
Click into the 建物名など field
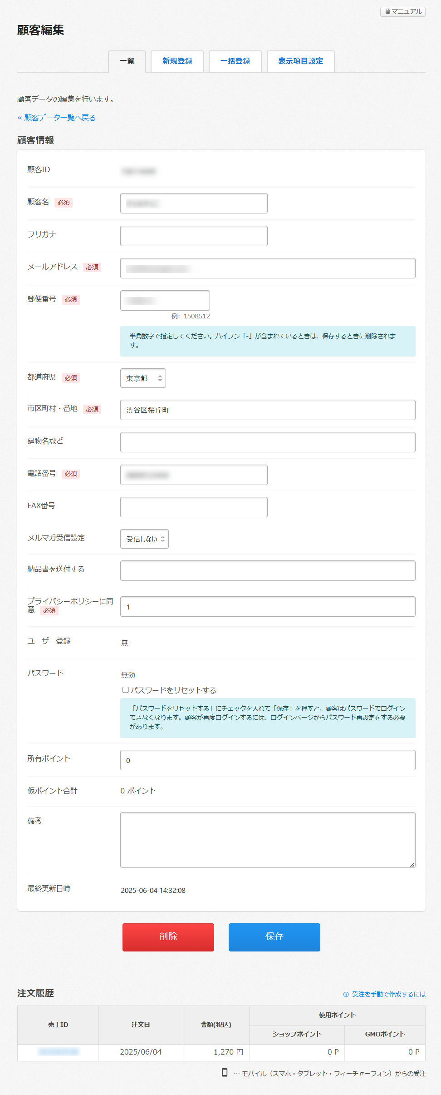[x=268, y=442]
